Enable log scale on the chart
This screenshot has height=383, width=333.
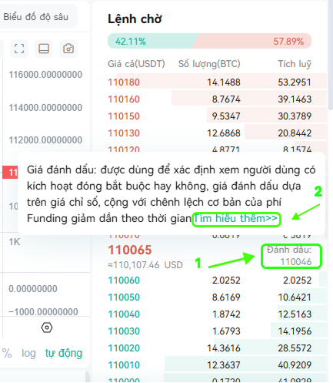(x=28, y=353)
